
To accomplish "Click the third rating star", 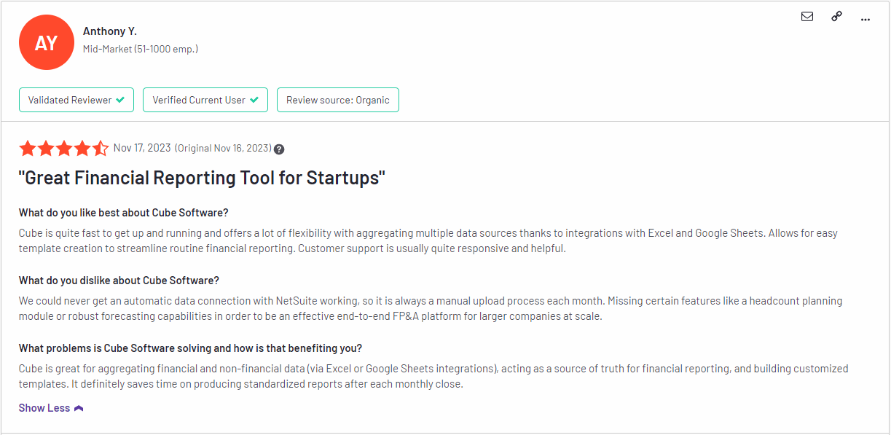I will click(64, 149).
